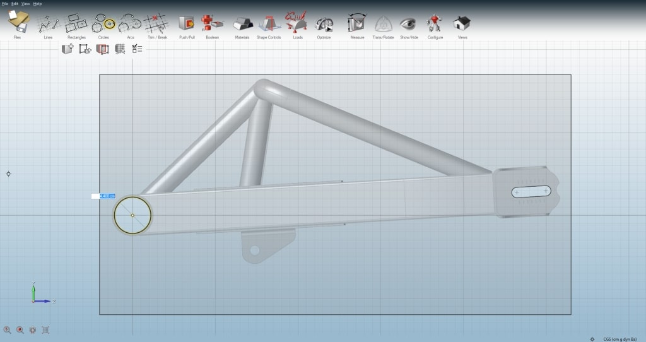This screenshot has height=342, width=646.
Task: Click the fit view frame icon
Action: pos(45,329)
